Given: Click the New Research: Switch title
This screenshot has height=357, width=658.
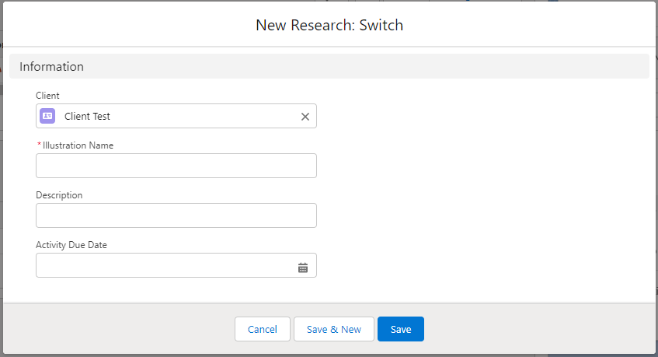Looking at the screenshot, I should [x=329, y=25].
